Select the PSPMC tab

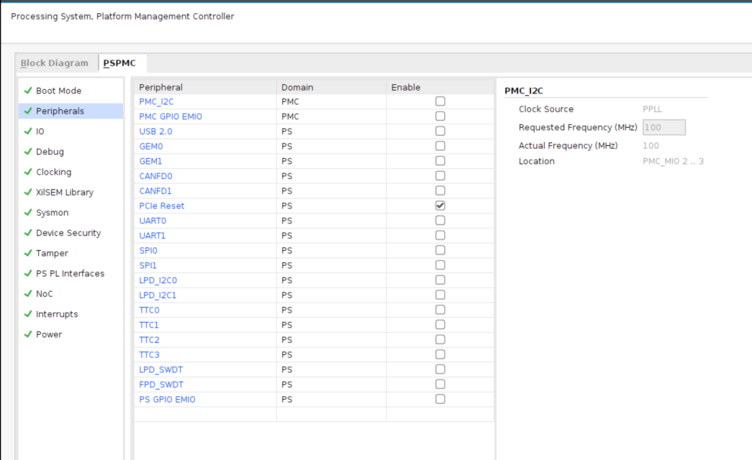coord(119,63)
